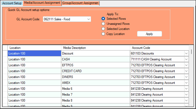Image resolution: width=196 pixels, height=109 pixels.
Task: Sort by the Location column header
Action: pos(35,48)
